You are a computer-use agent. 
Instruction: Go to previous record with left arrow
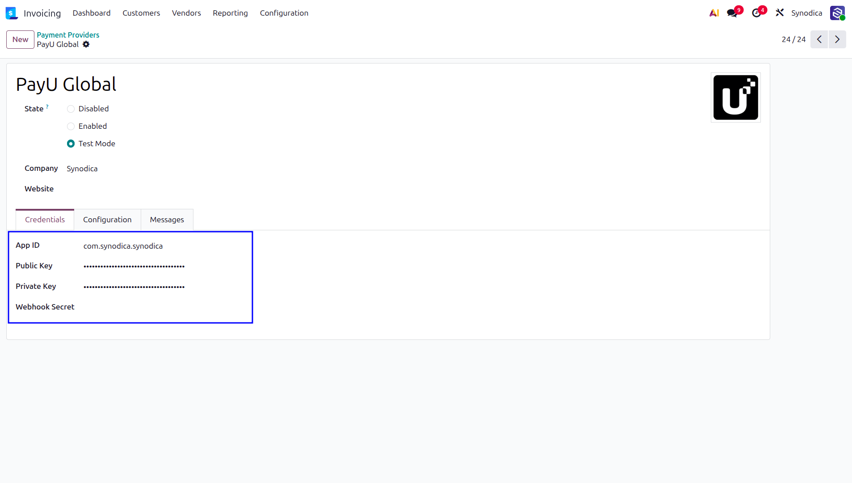[x=819, y=39]
